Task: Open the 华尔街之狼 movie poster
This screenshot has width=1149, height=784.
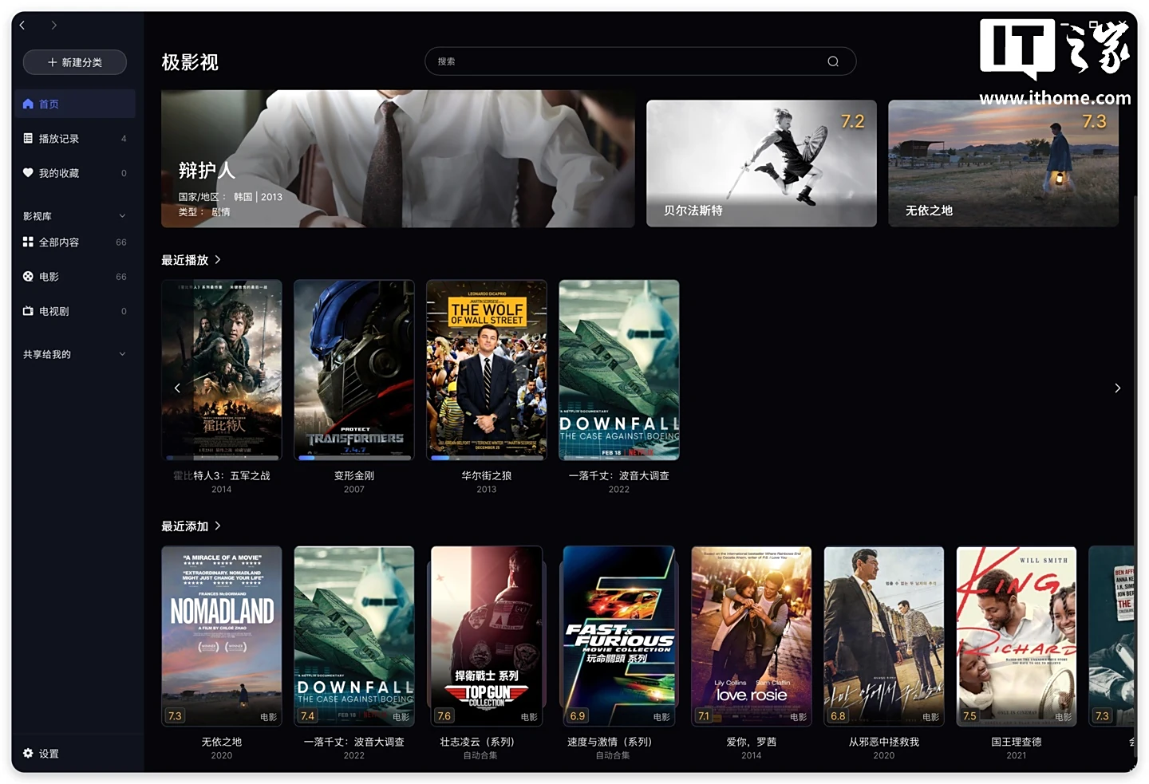Action: (487, 370)
